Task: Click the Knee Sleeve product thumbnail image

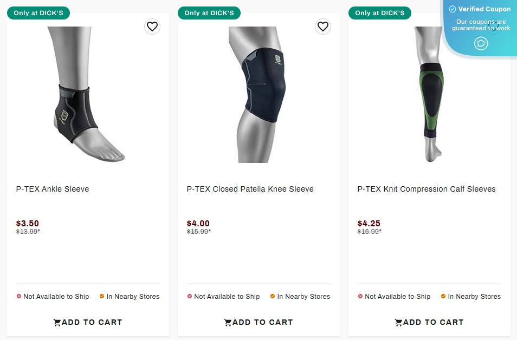Action: point(258,95)
